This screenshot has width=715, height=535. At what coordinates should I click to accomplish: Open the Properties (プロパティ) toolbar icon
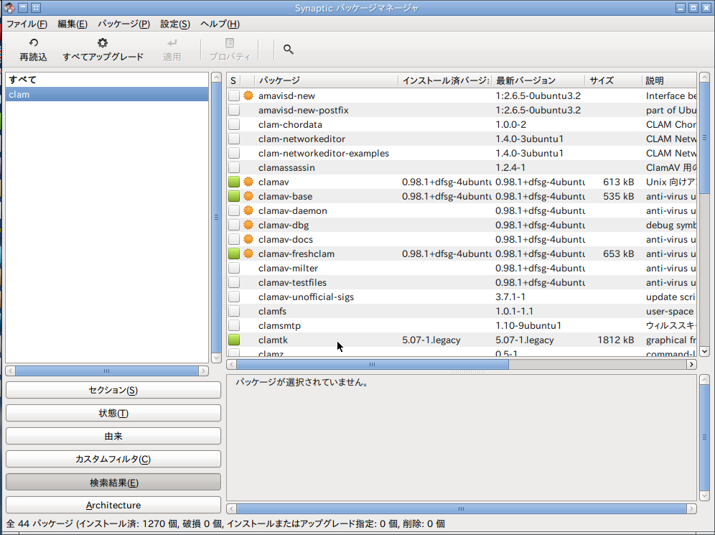[230, 43]
